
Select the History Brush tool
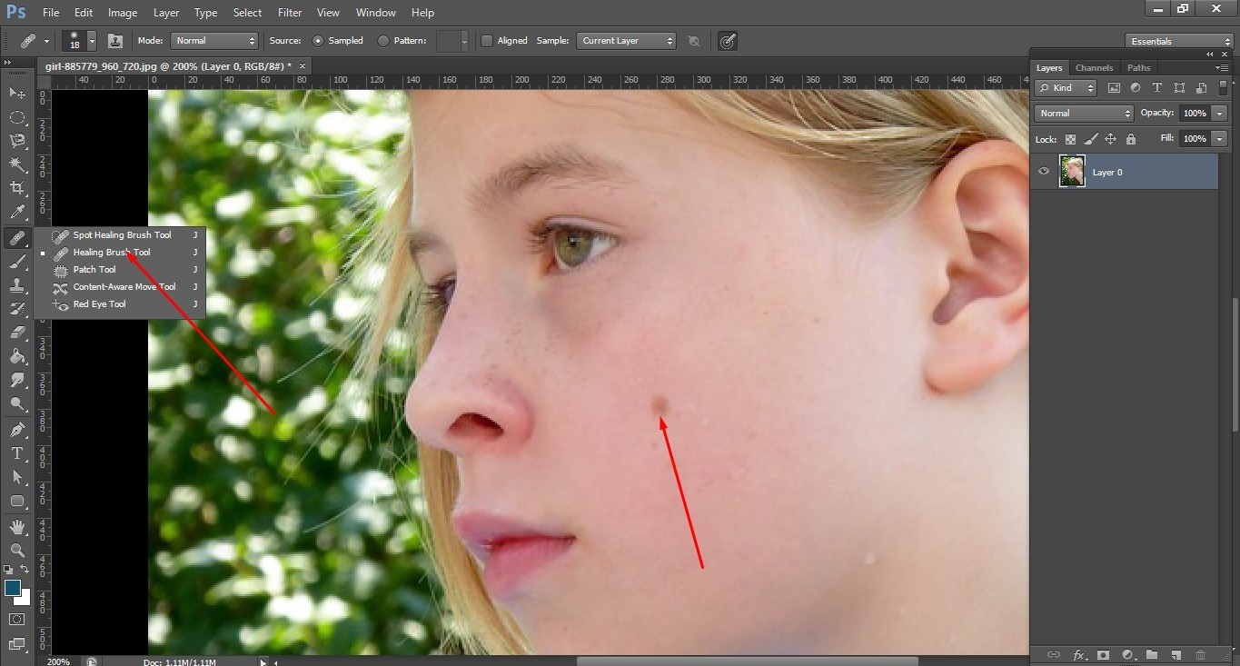point(17,309)
